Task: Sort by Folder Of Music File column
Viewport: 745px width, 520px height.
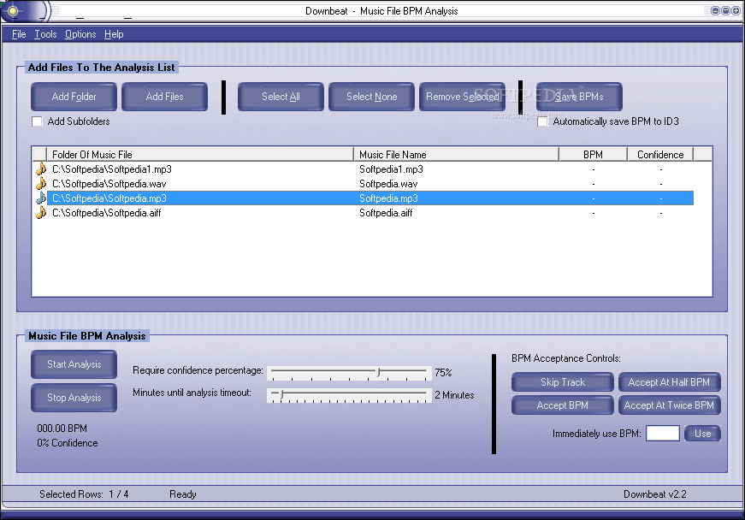Action: point(200,154)
